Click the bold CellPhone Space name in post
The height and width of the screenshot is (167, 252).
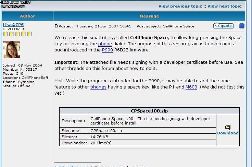pyautogui.click(x=149, y=37)
